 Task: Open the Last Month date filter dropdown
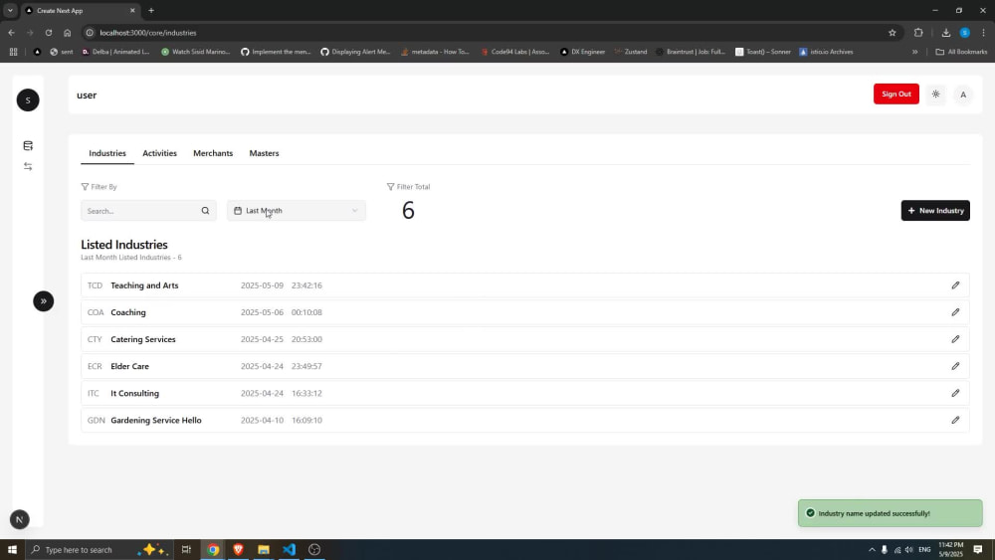[x=297, y=211]
